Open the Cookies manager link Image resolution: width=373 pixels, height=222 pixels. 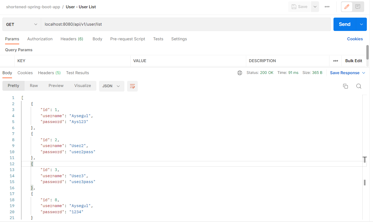[355, 39]
